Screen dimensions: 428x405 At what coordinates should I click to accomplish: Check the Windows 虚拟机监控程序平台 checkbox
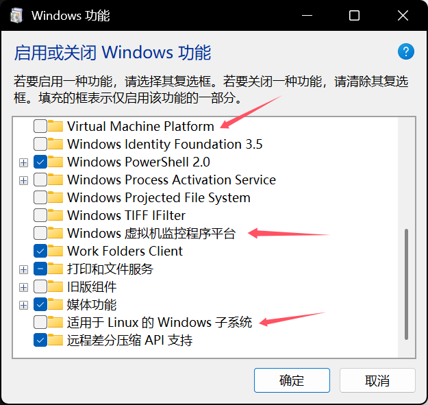click(40, 233)
